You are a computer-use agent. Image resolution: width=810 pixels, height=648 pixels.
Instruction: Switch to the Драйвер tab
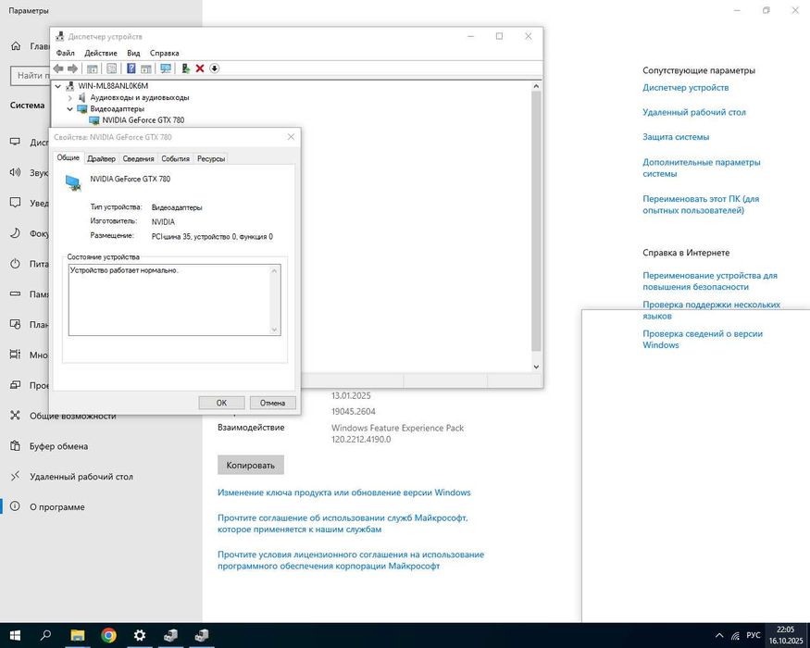pyautogui.click(x=101, y=158)
